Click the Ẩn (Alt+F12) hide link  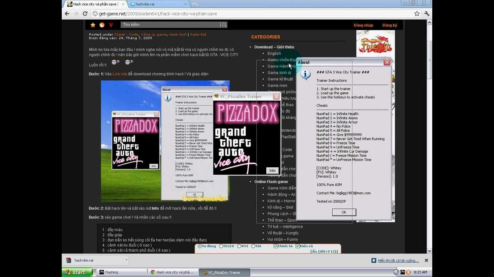324,251
